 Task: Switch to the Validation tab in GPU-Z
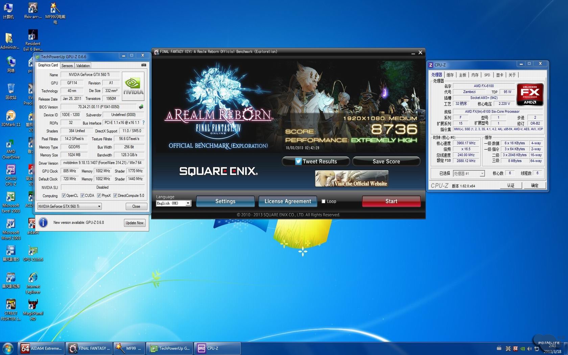(x=83, y=66)
